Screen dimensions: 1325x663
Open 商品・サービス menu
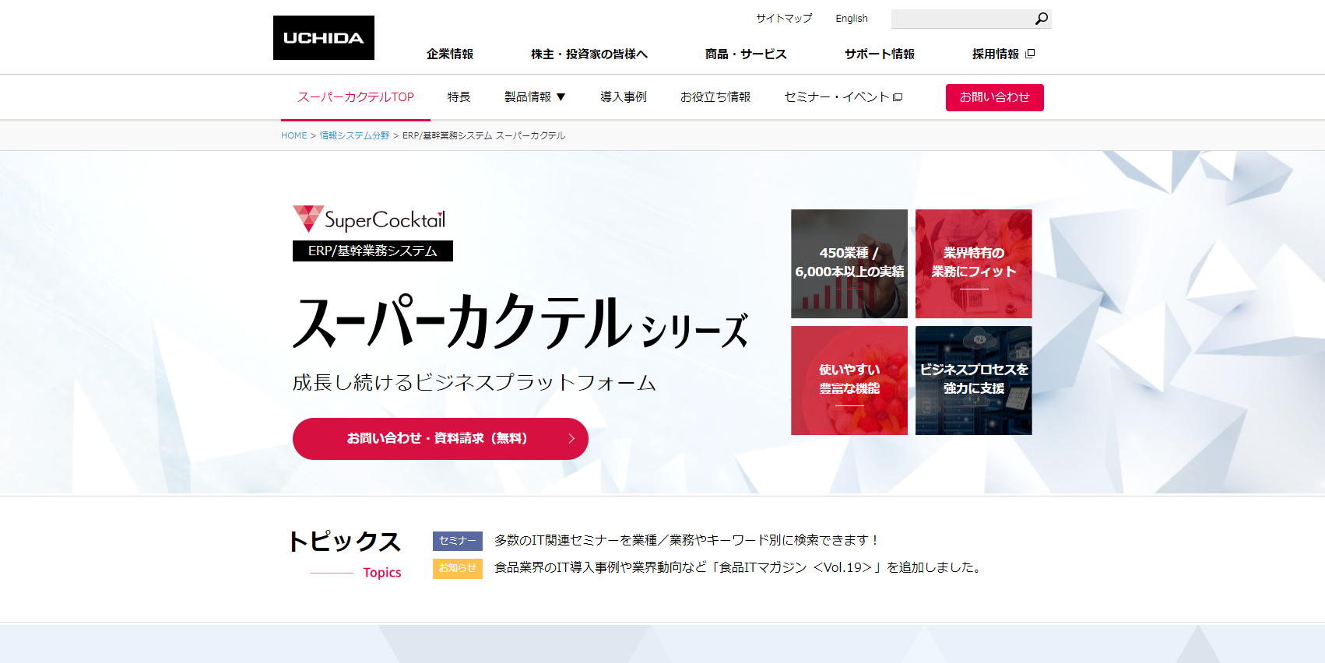[746, 54]
